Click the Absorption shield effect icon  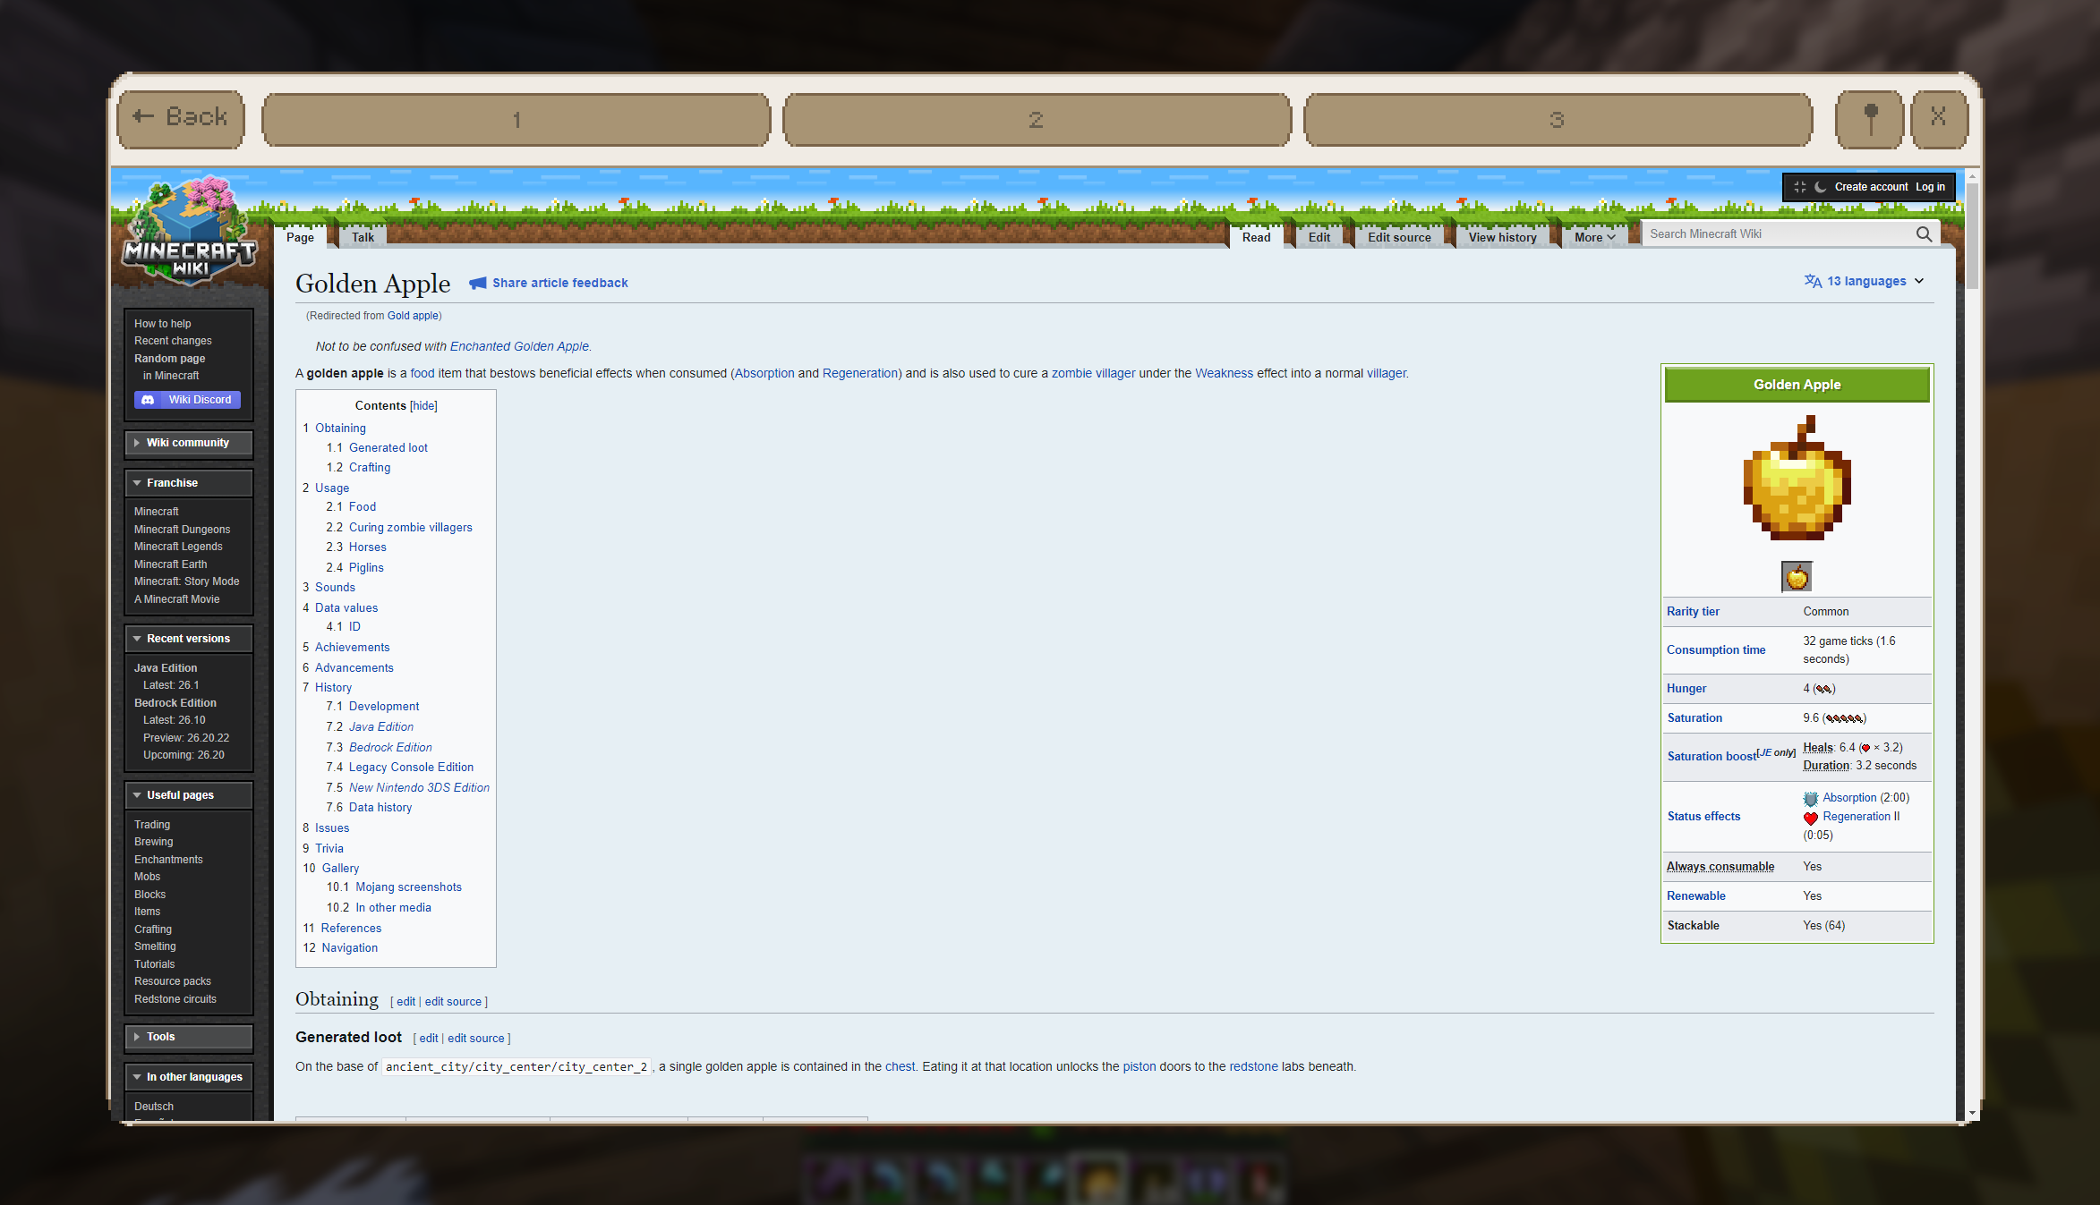(1810, 798)
